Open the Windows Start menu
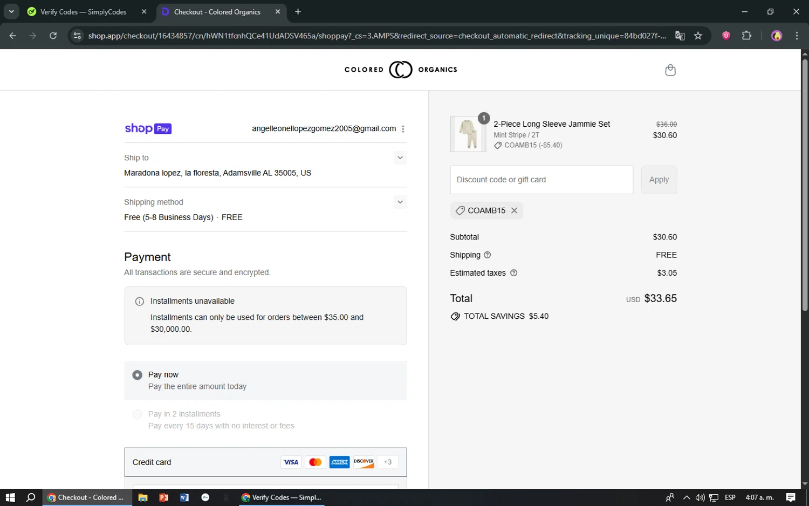This screenshot has width=809, height=506. pos(10,497)
